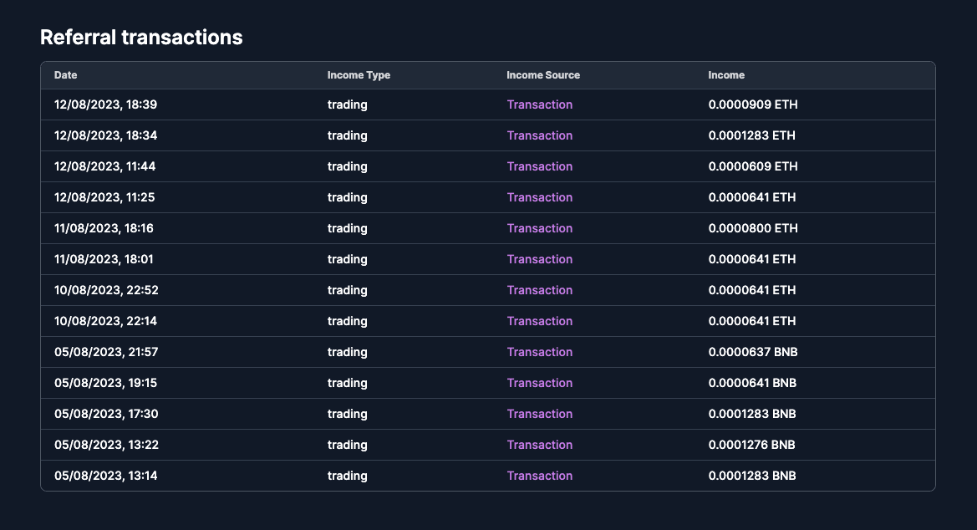Click the income for 10/08/2023, 22:14
The width and height of the screenshot is (977, 530).
[752, 321]
